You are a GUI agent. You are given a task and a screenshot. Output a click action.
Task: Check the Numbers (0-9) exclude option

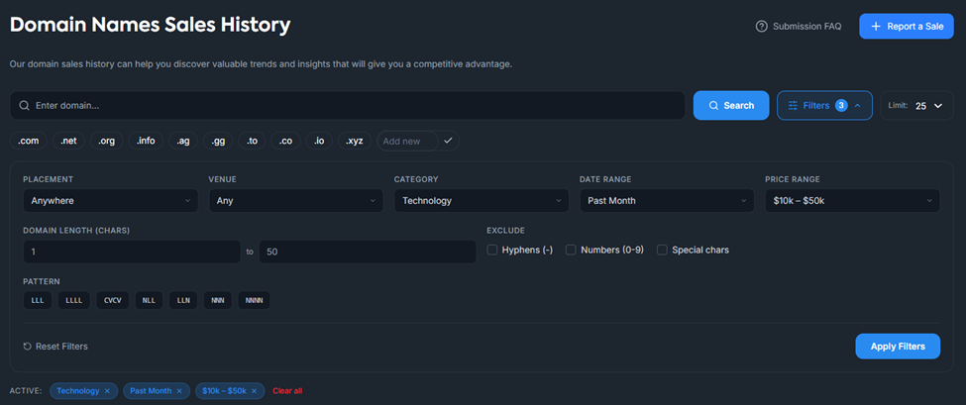[x=571, y=251]
